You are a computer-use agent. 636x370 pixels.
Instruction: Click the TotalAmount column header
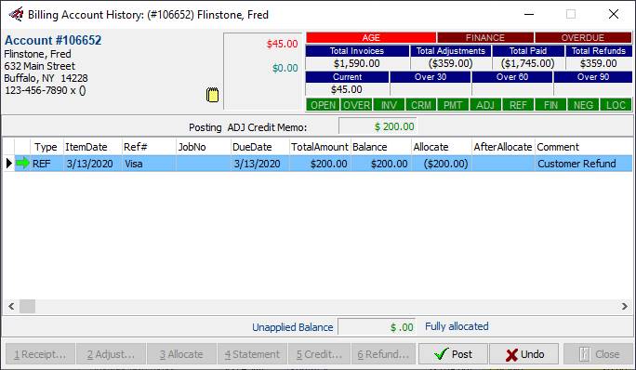point(320,147)
